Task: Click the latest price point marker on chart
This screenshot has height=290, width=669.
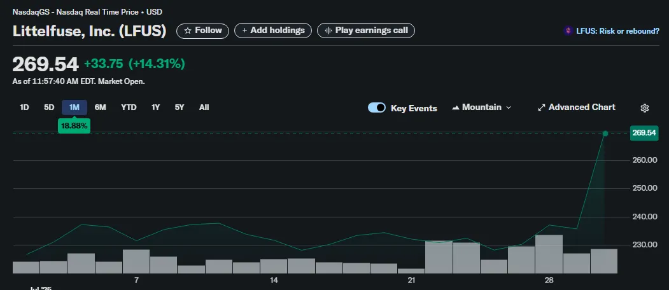Action: coord(605,134)
